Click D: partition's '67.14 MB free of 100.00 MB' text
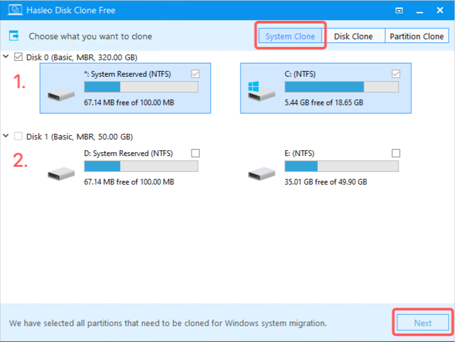Viewport: 455px width, 342px height. (x=129, y=181)
